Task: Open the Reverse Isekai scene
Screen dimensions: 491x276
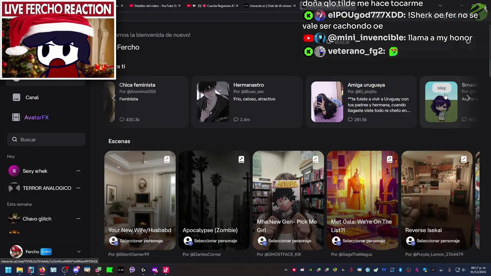Action: coord(437,200)
